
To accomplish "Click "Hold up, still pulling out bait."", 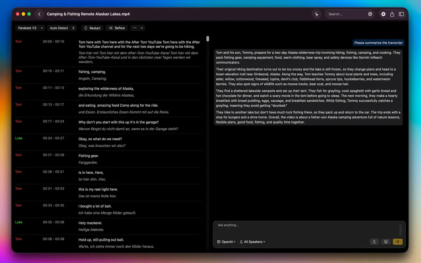I will (101, 240).
